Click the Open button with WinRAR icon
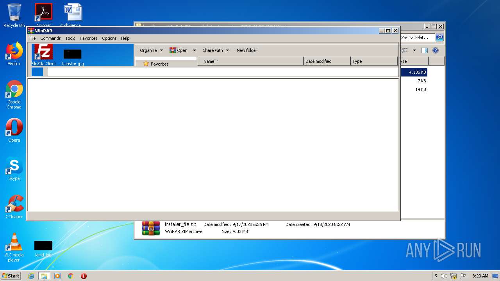Viewport: 500px width, 281px height. click(179, 50)
